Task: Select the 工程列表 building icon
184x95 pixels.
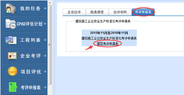Action: pyautogui.click(x=11, y=40)
